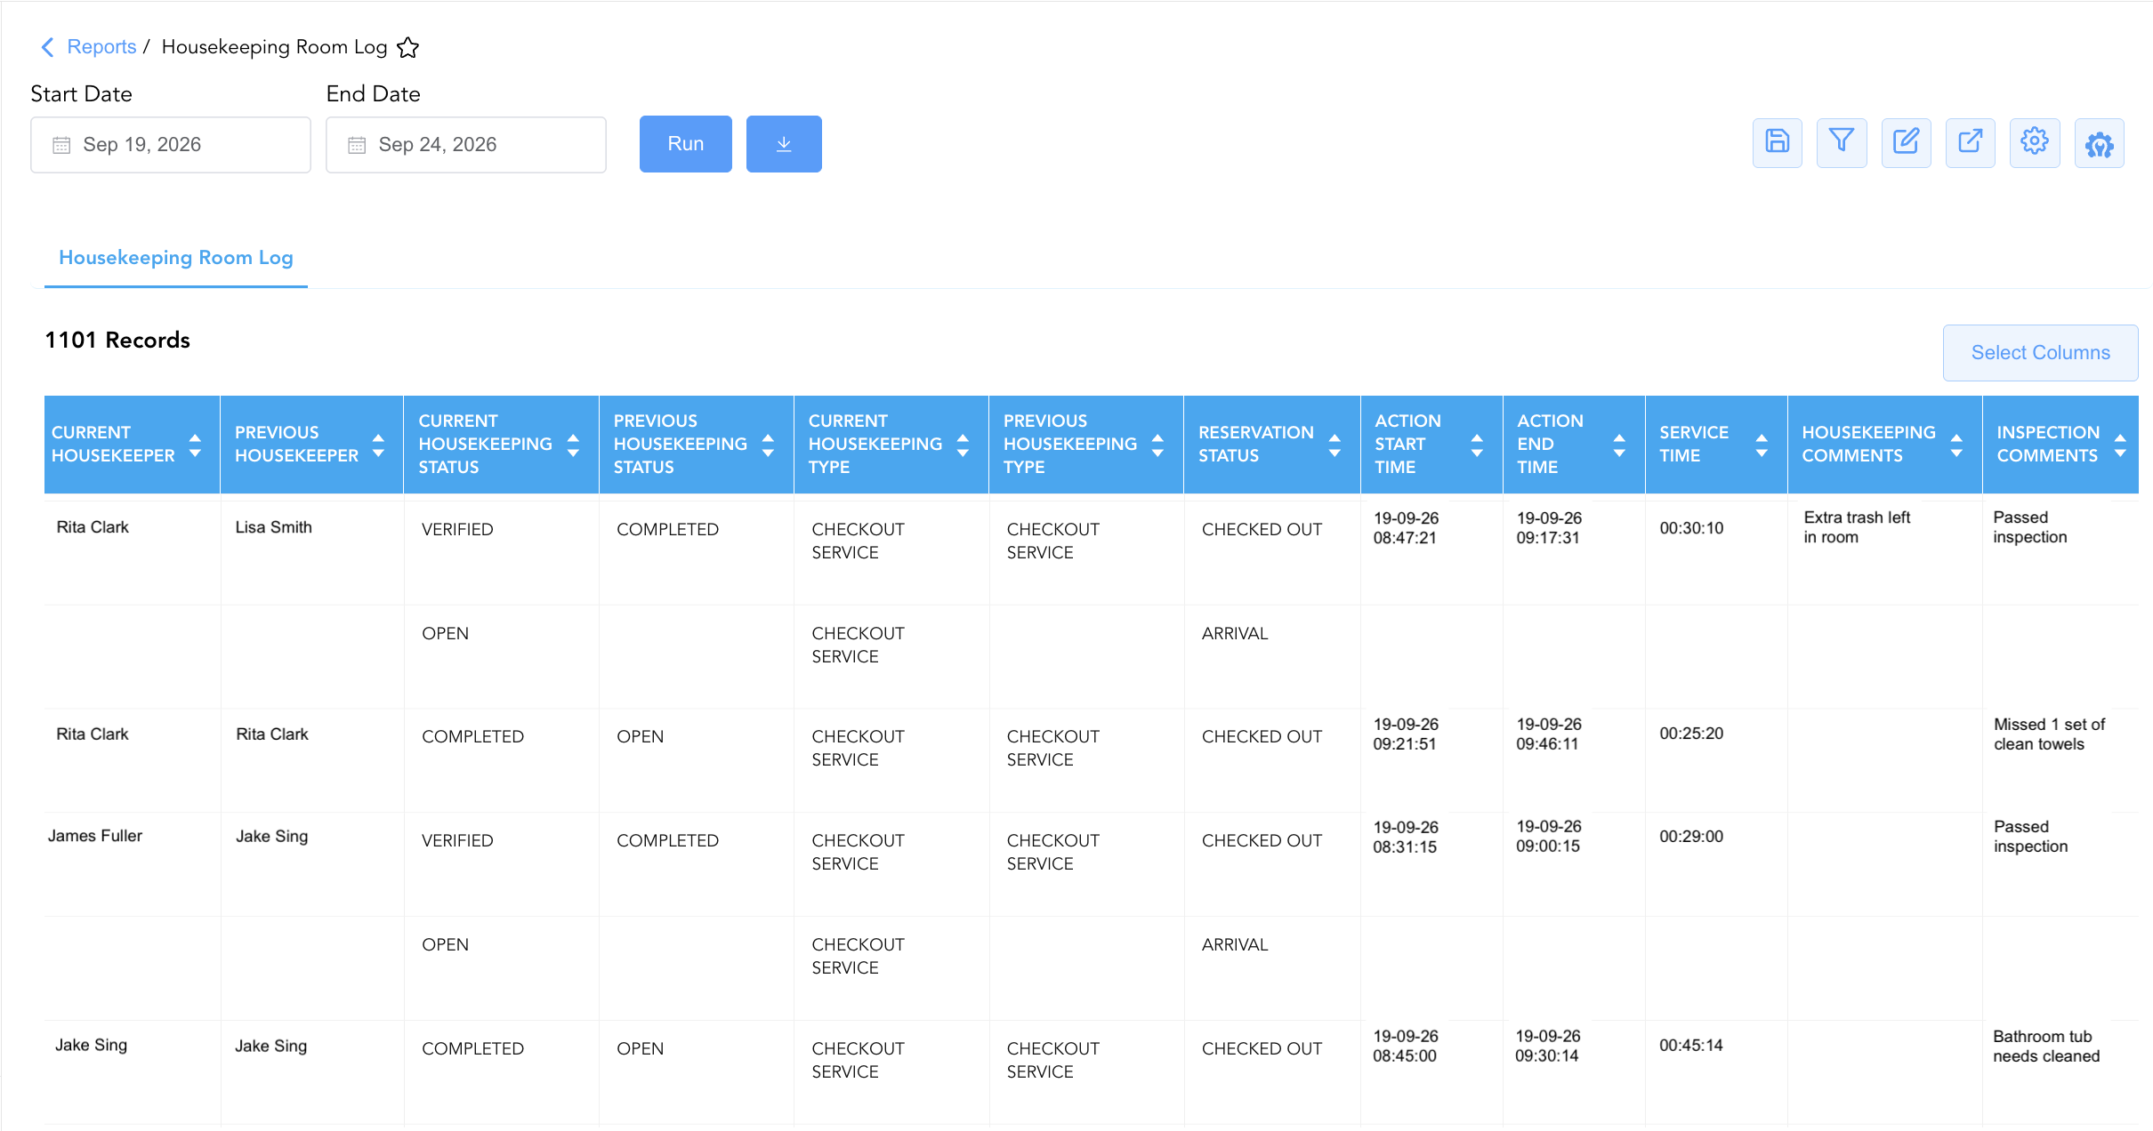
Task: Go to Reports breadcrumb link
Action: pos(101,47)
